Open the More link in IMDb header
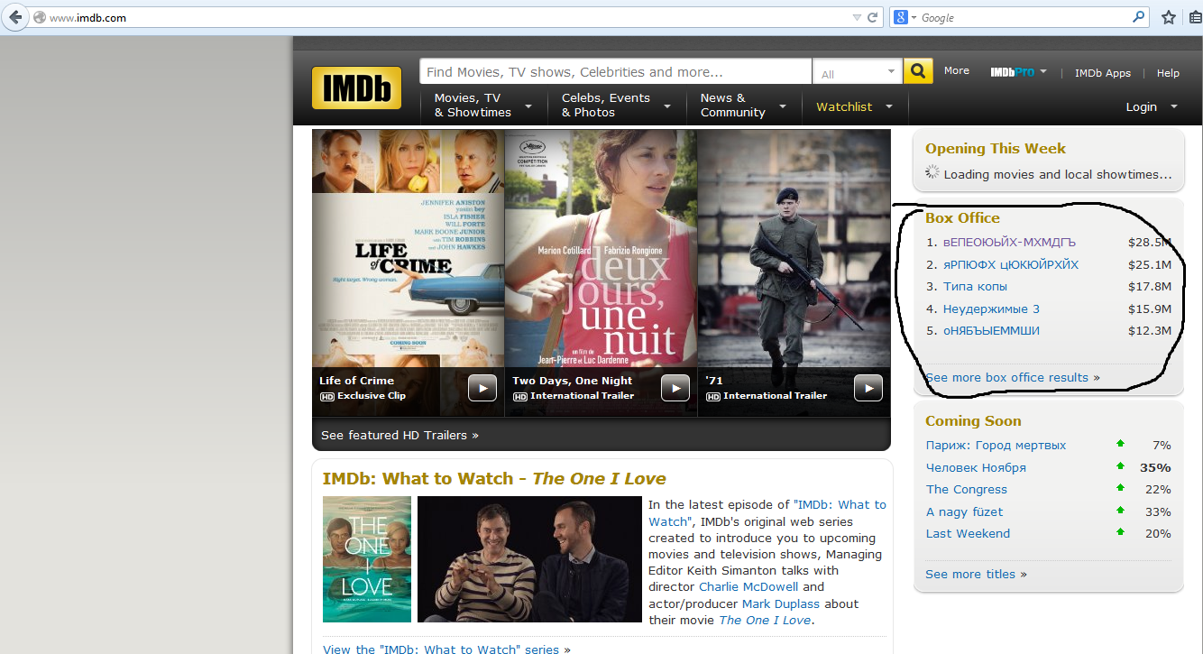The width and height of the screenshot is (1203, 654). [x=957, y=70]
